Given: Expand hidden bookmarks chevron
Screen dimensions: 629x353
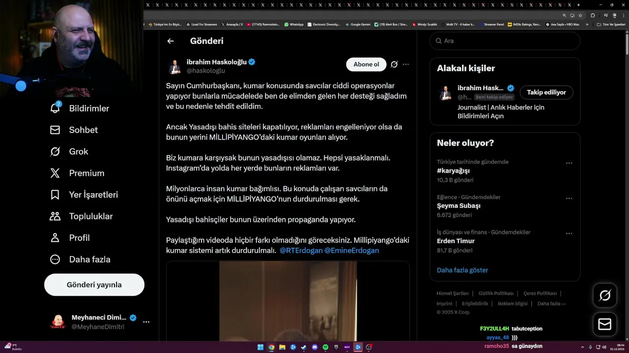Looking at the screenshot, I should tap(587, 24).
